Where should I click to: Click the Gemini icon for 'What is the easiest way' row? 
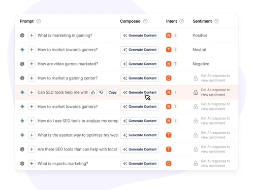22,135
